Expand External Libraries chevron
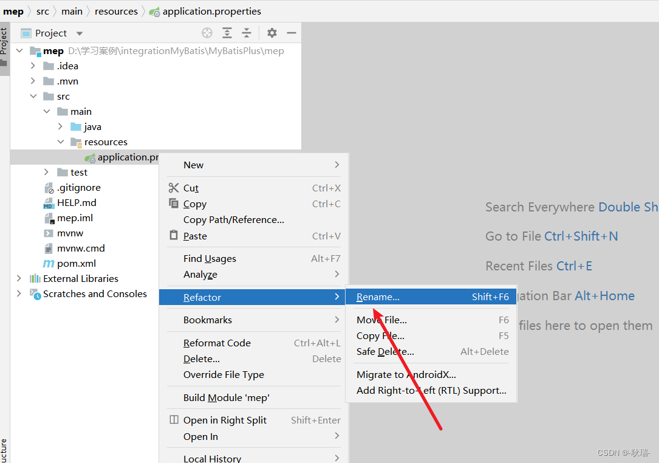 pos(19,278)
